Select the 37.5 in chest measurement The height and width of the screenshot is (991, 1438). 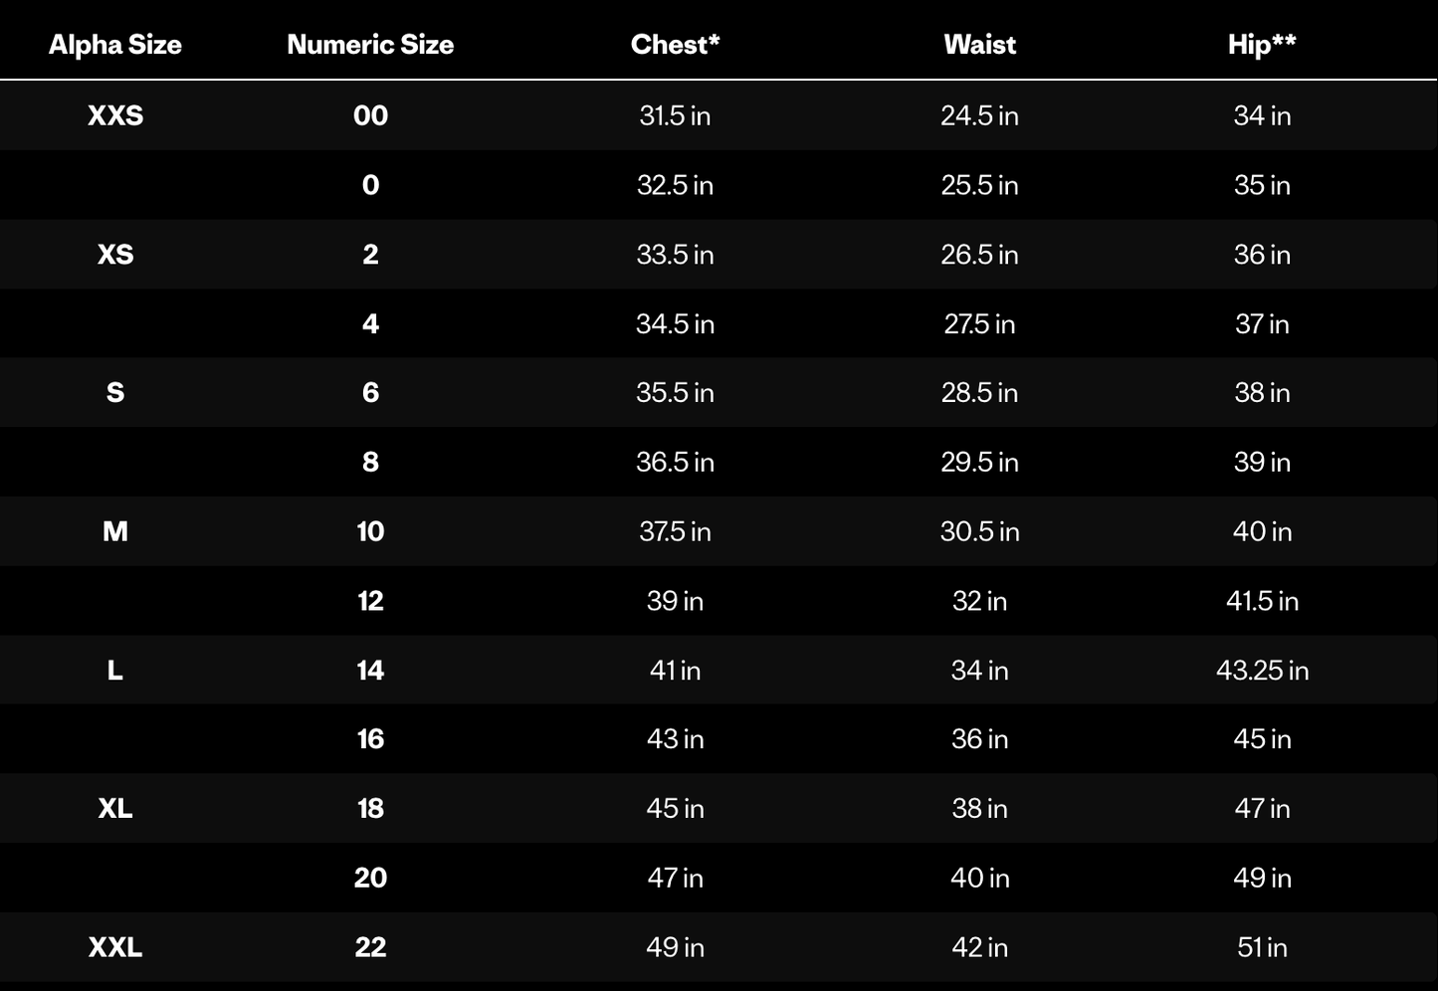[x=675, y=531]
